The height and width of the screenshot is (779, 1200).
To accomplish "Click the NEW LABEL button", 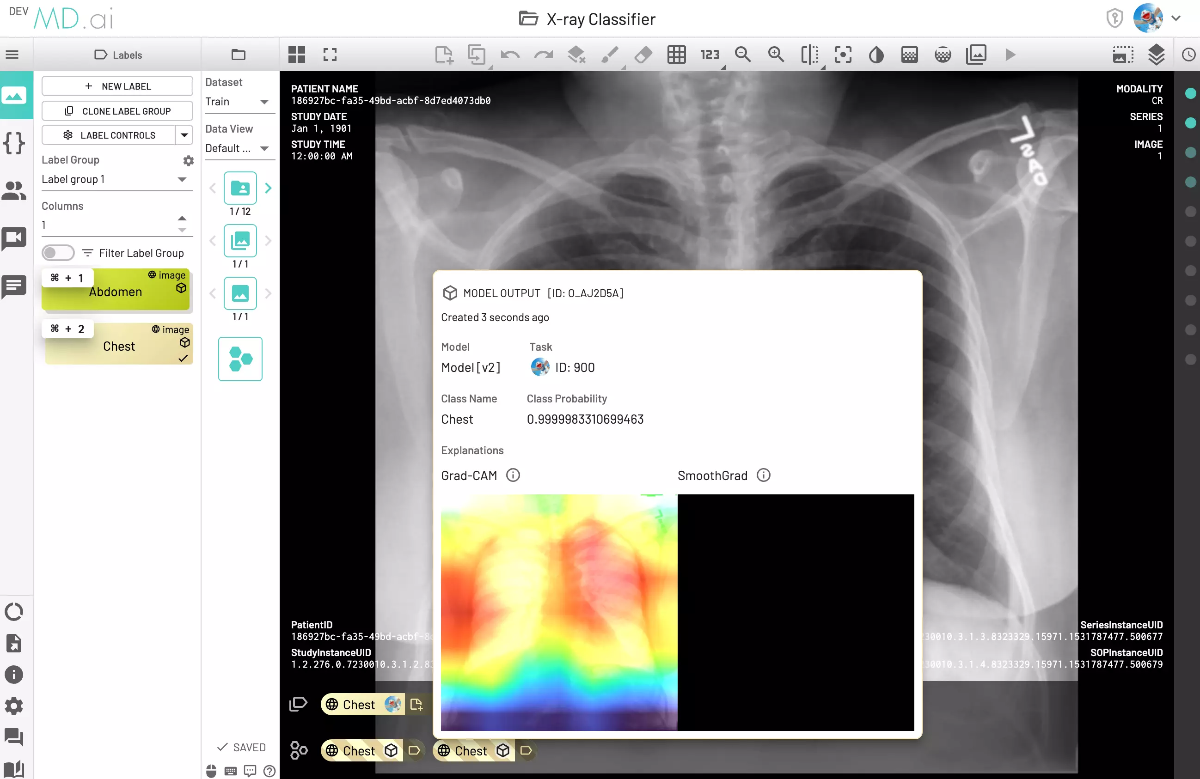I will tap(117, 86).
